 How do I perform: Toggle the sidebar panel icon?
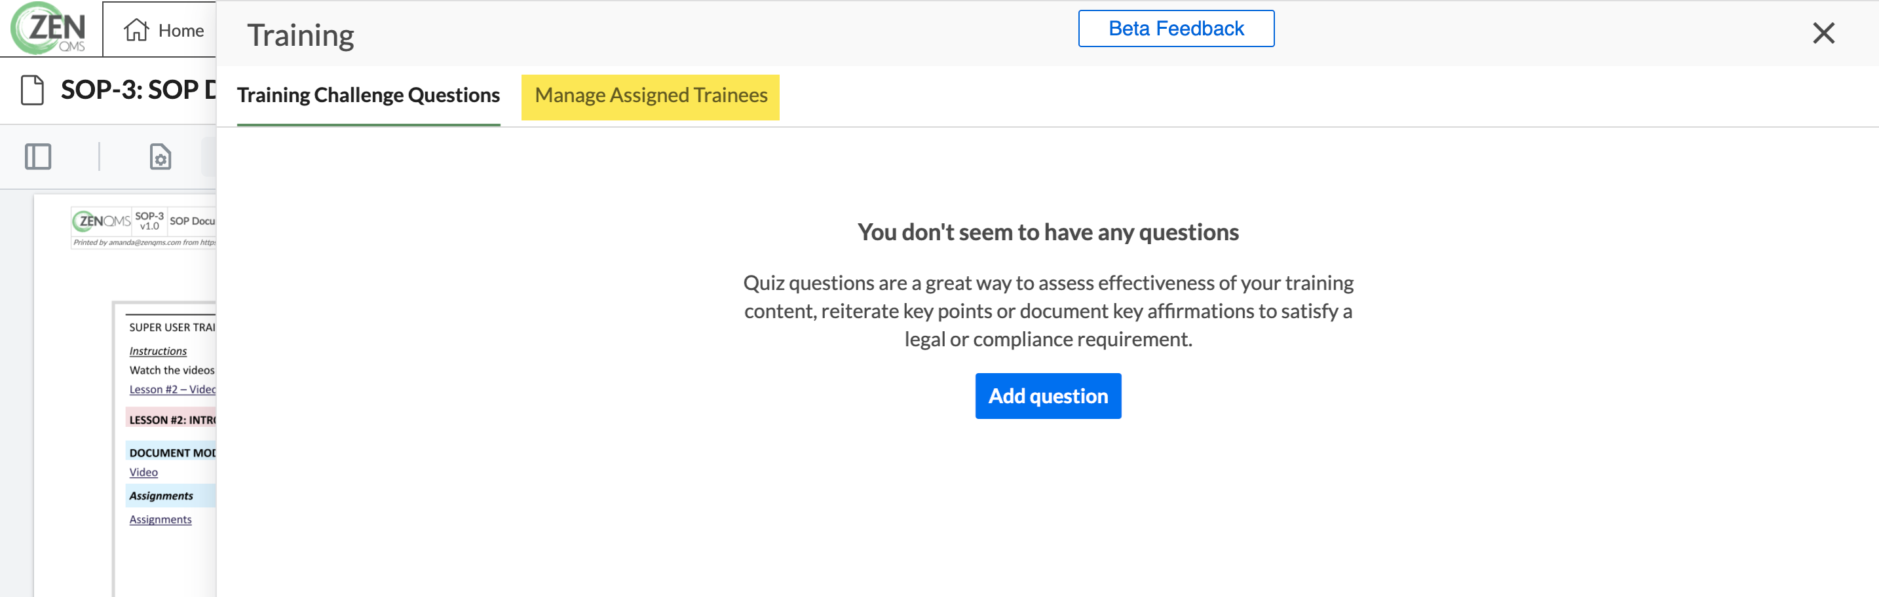(x=38, y=156)
